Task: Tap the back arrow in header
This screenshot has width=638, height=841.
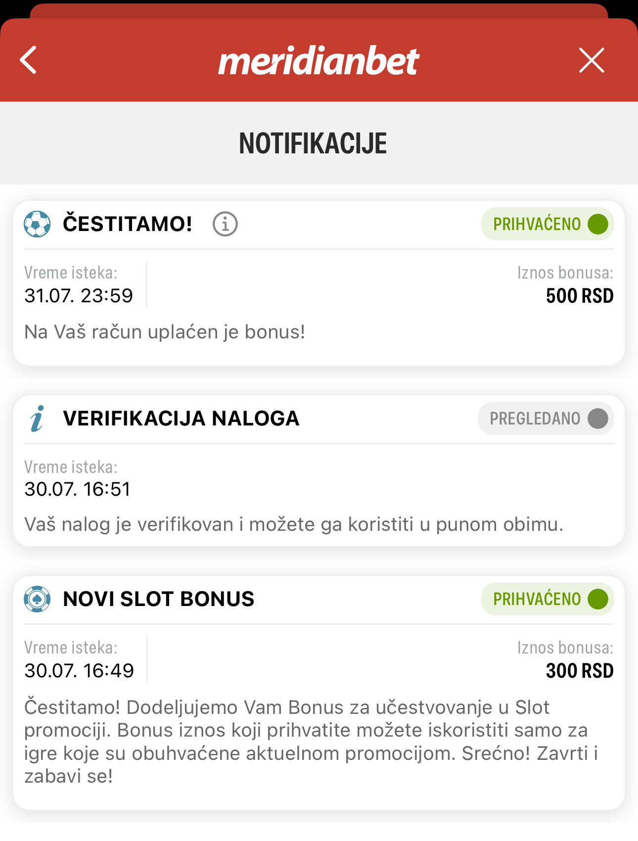Action: coord(29,60)
